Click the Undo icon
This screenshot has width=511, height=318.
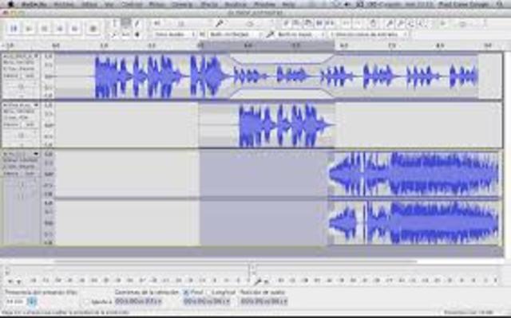pyautogui.click(x=346, y=23)
